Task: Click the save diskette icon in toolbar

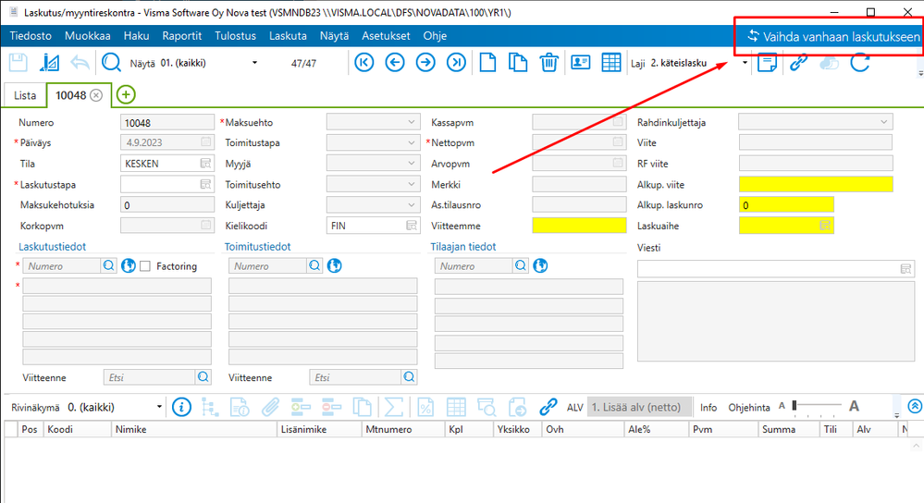Action: coord(18,63)
